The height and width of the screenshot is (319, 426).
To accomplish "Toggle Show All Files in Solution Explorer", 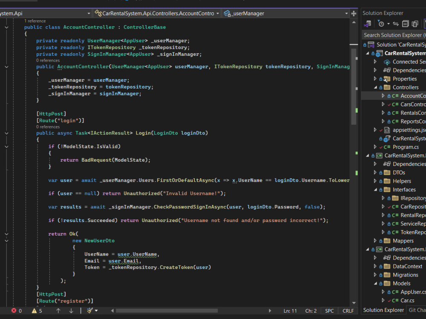I will point(415,24).
